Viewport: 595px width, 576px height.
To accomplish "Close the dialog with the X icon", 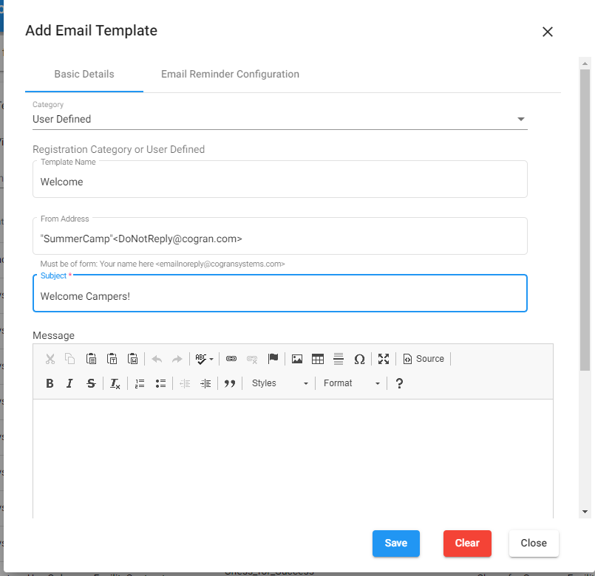I will [x=547, y=32].
